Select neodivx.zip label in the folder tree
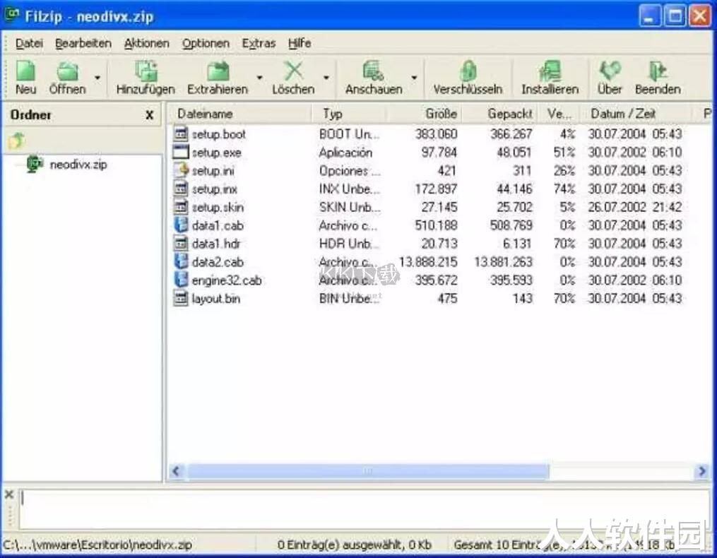Image resolution: width=717 pixels, height=558 pixels. click(x=78, y=165)
